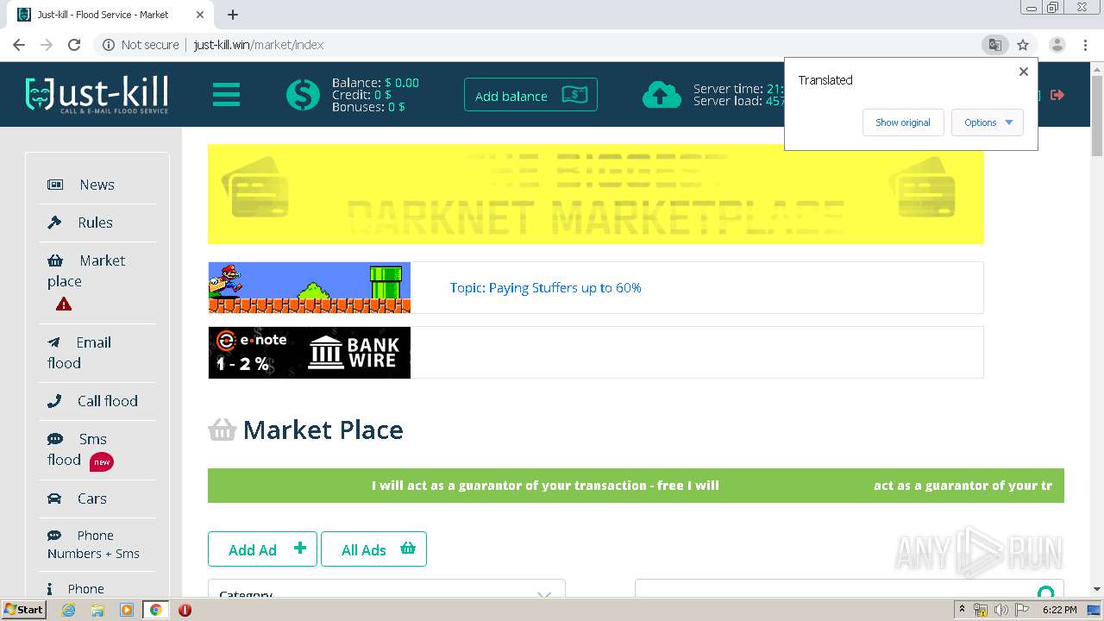Click the taskbar clock 6:22 PM

coord(1059,610)
